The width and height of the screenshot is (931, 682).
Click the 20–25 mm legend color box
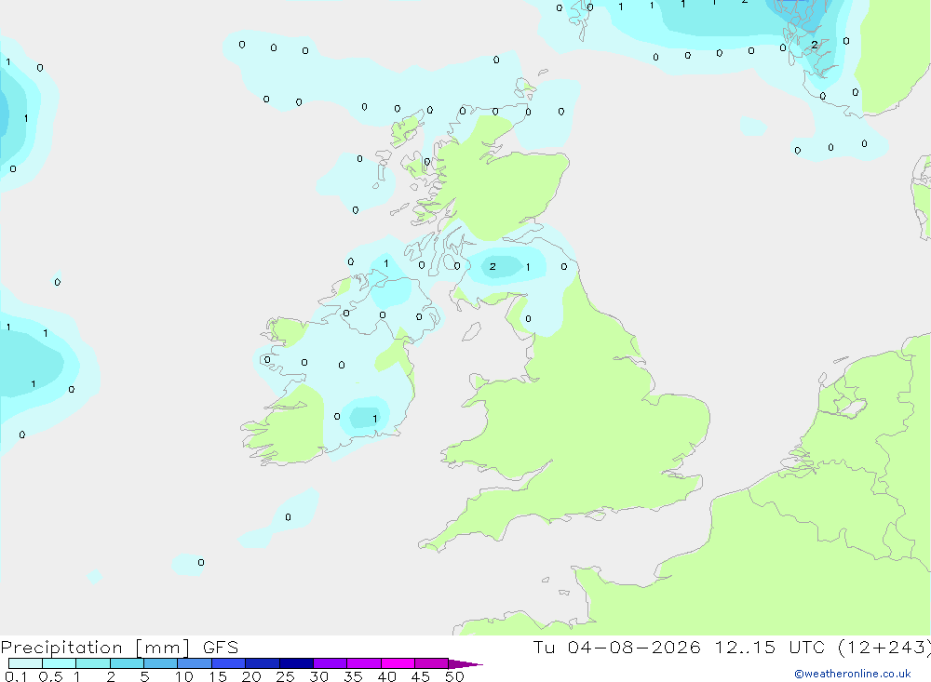click(x=262, y=663)
